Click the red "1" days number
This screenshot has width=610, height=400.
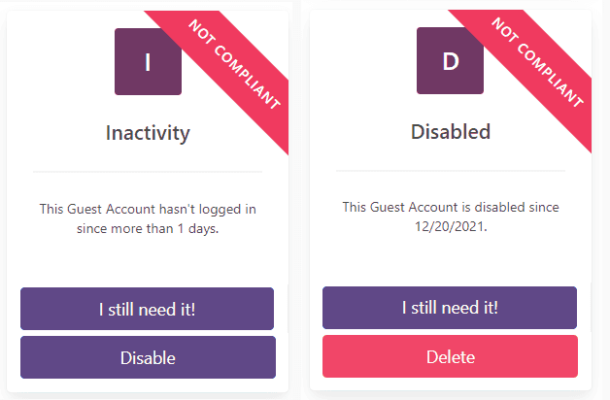(181, 229)
